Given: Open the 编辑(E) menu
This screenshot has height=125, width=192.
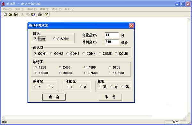Looking at the screenshot, I should tap(19, 9).
